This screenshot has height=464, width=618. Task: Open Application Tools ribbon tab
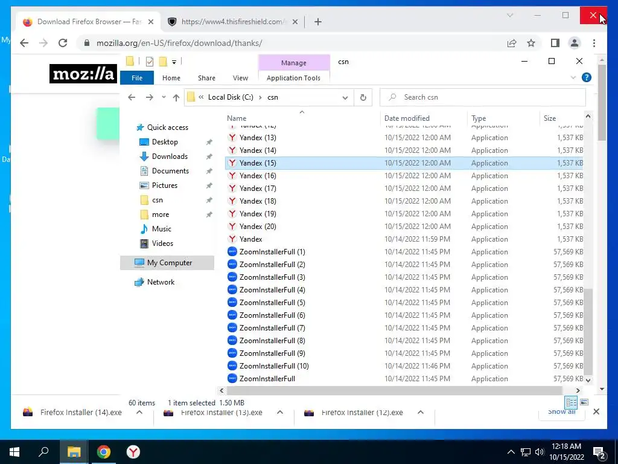[x=293, y=78]
